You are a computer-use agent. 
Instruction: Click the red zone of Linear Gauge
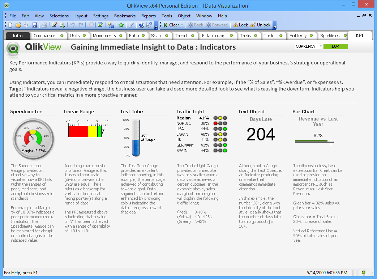(78, 131)
